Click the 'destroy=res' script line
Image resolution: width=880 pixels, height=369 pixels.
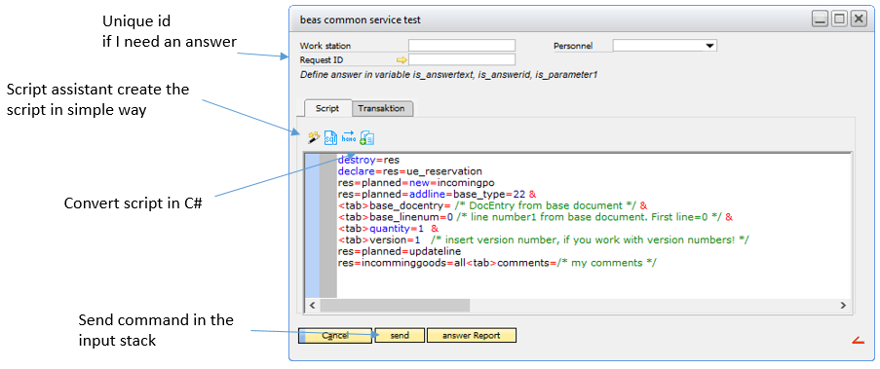point(368,160)
